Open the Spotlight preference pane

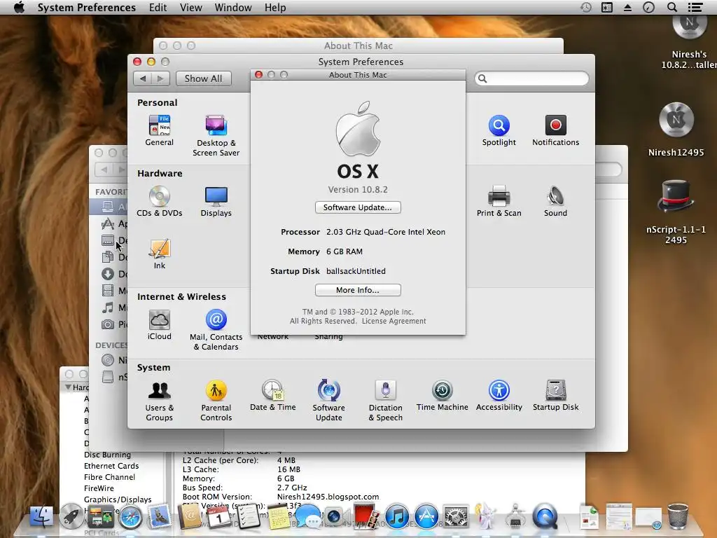pyautogui.click(x=499, y=130)
